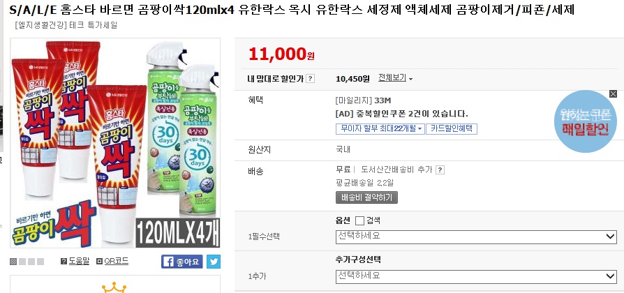Viewport: 624px width, 293px height.
Task: Click the 배송비 절약하기 button
Action: point(366,197)
